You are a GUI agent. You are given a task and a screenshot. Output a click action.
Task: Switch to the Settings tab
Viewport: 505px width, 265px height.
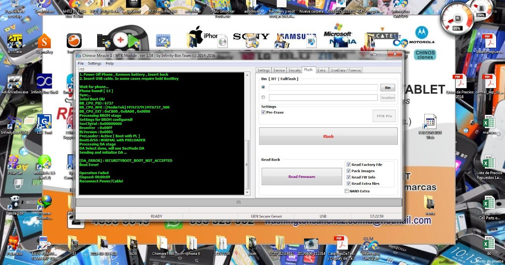click(x=263, y=70)
